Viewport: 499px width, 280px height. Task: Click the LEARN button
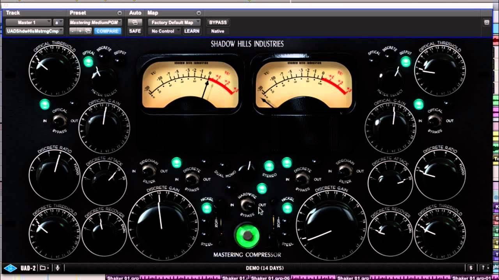tap(192, 31)
